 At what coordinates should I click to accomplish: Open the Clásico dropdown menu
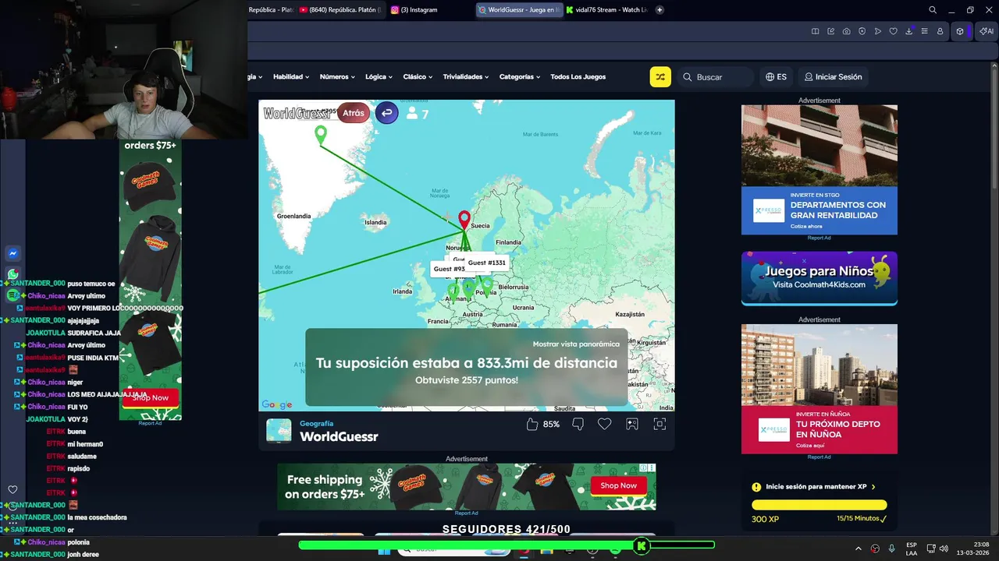[x=418, y=77]
